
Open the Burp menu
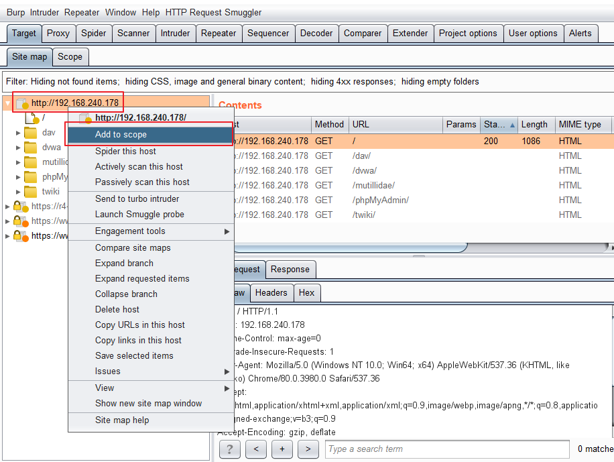15,13
